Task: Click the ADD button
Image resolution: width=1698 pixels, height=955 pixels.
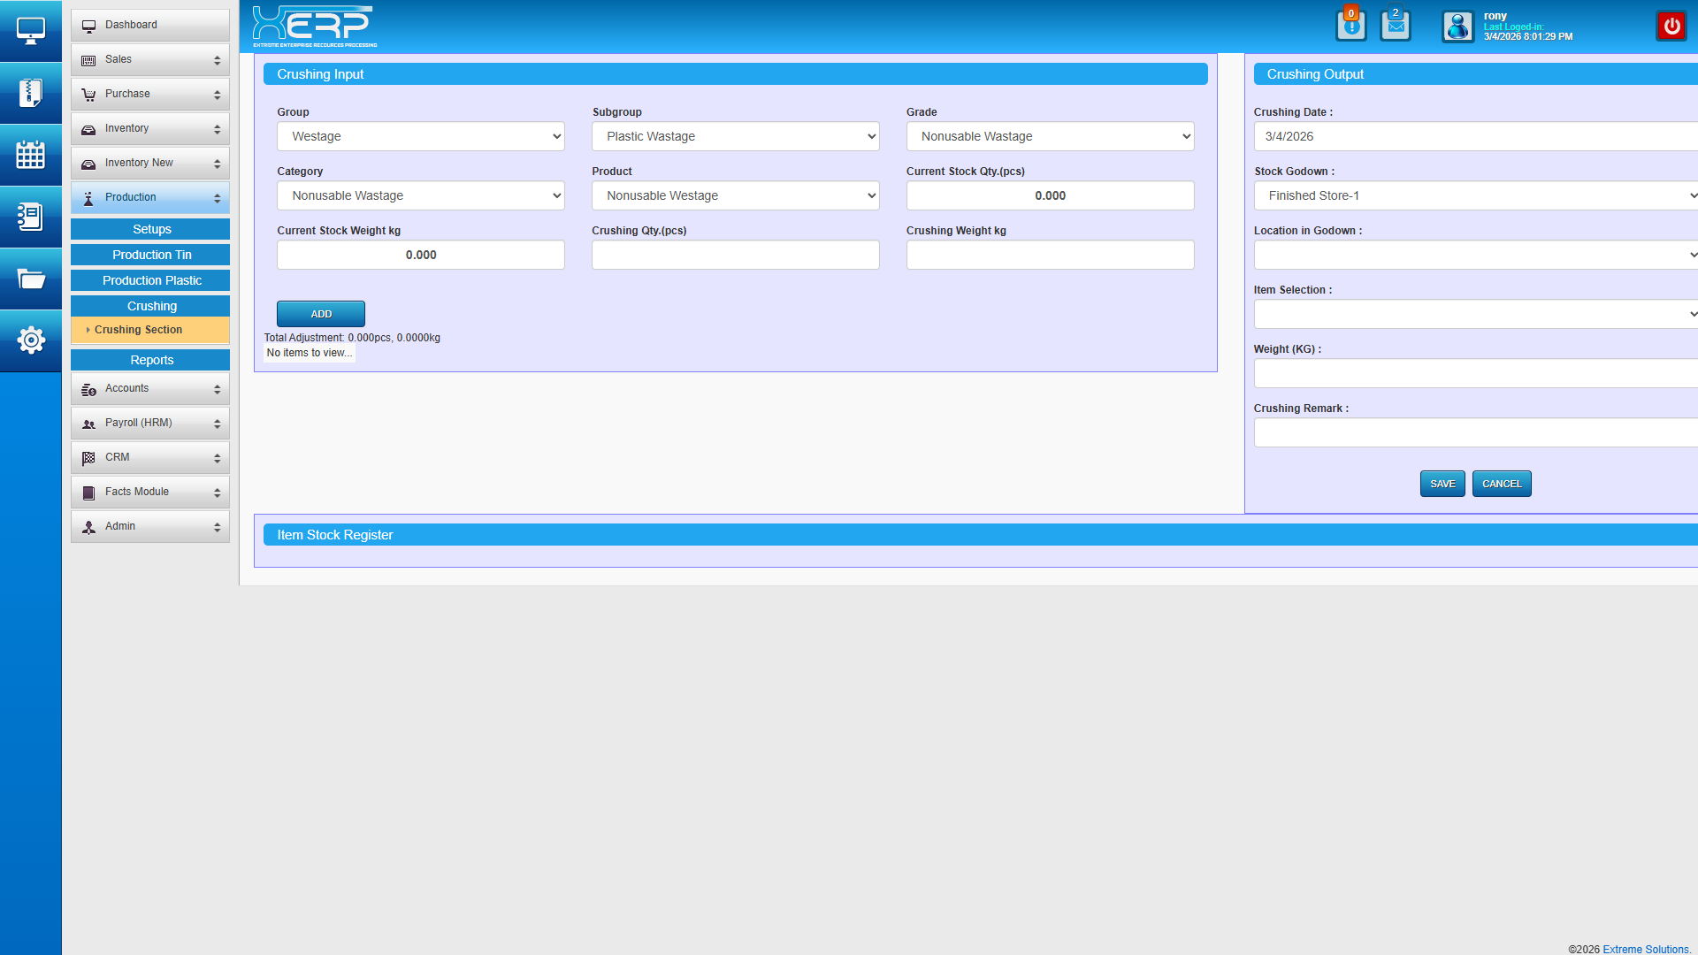Action: click(321, 314)
